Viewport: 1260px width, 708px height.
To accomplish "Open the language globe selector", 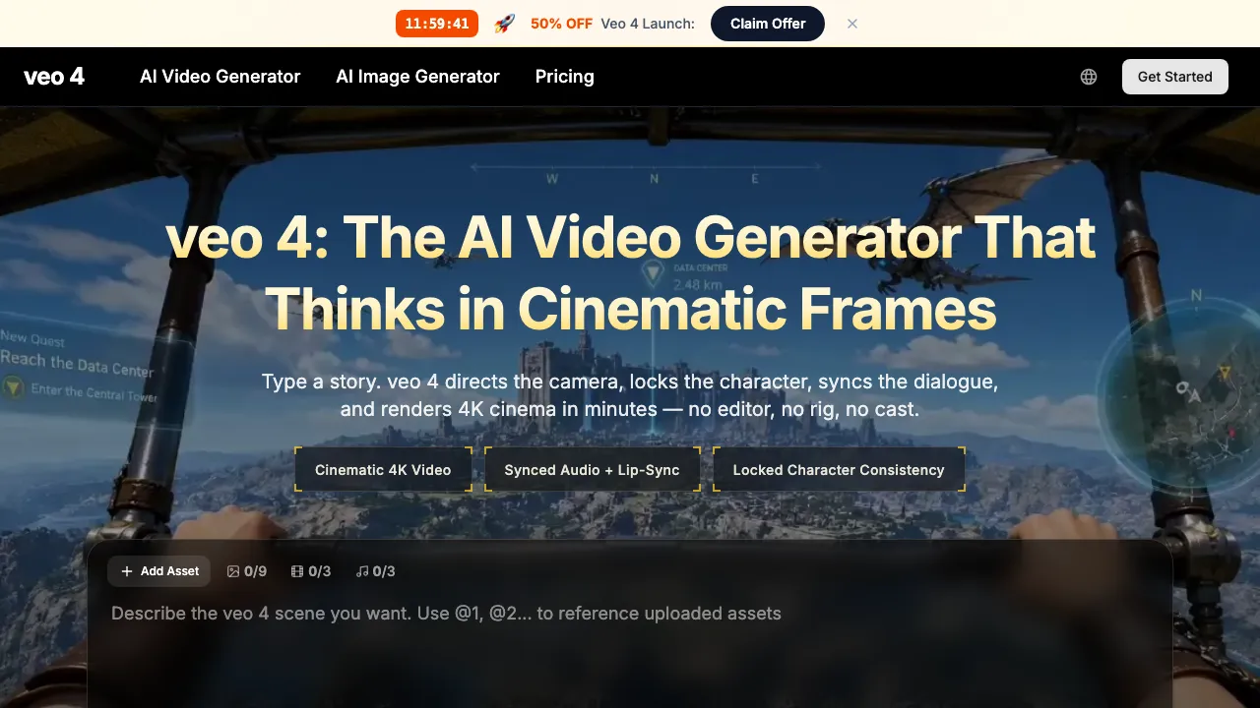I will click(1089, 77).
